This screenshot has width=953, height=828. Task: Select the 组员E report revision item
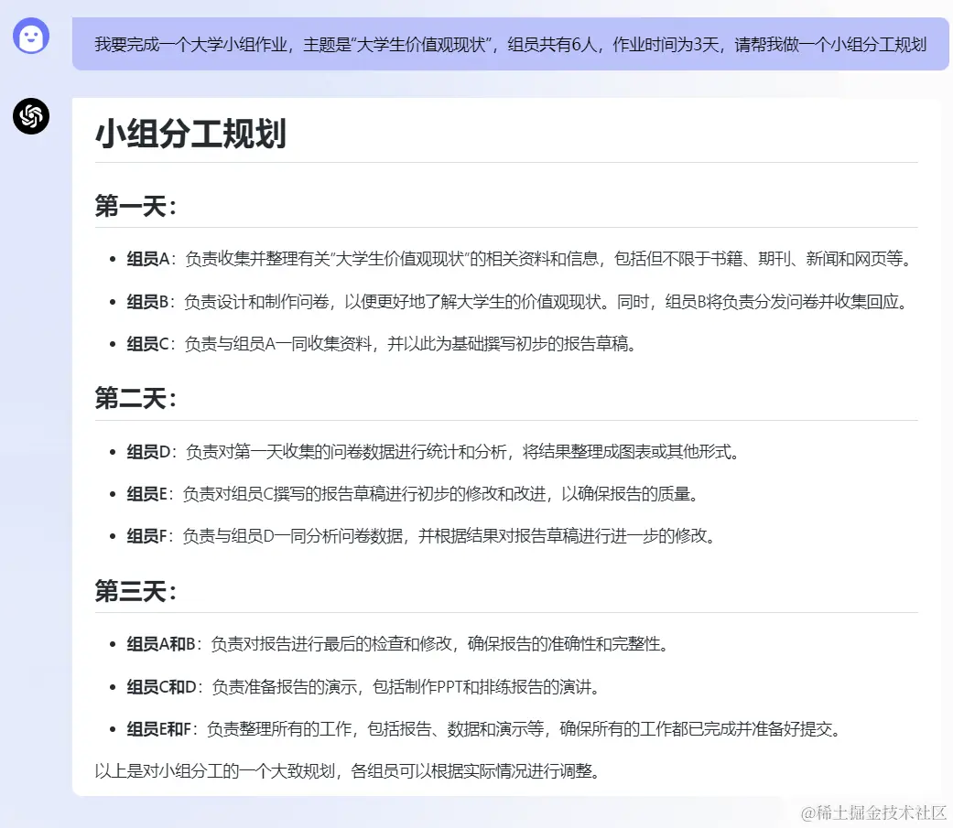412,494
